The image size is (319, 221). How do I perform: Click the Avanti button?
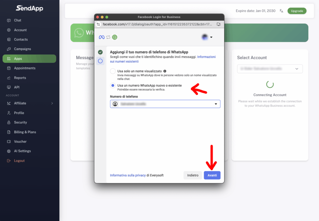pos(212,175)
